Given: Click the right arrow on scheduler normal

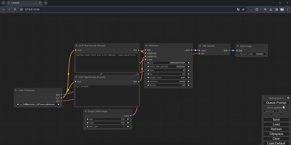Looking at the screenshot, I should (189, 81).
